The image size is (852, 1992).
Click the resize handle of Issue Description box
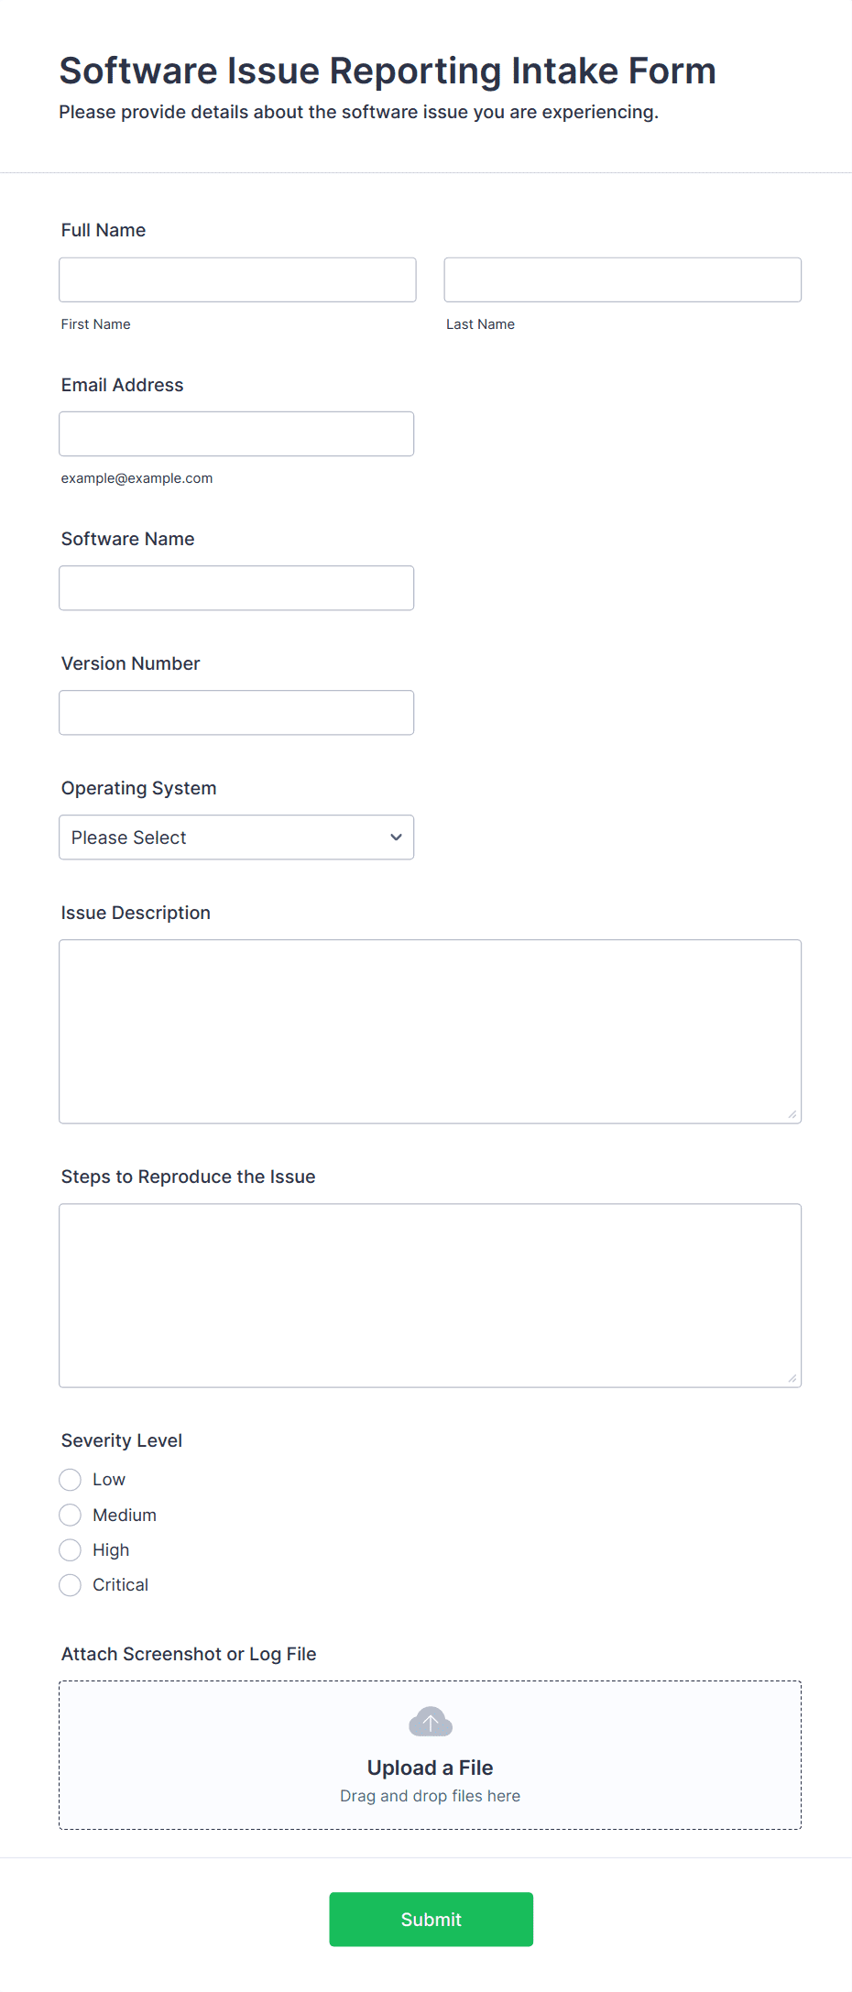[x=792, y=1114]
